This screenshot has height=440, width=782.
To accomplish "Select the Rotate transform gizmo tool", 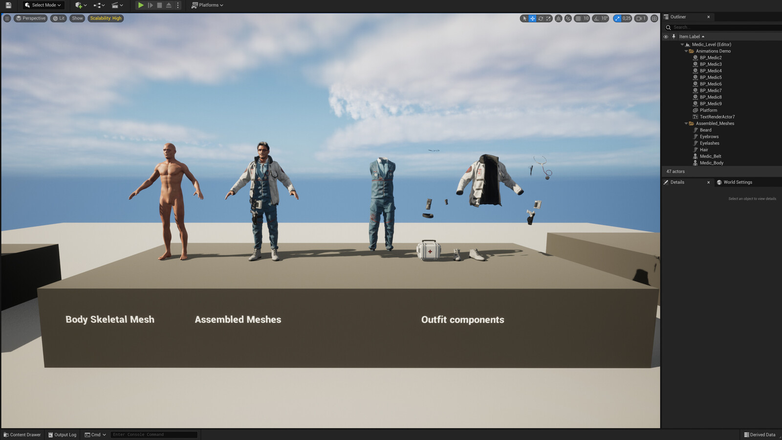I will (x=541, y=19).
